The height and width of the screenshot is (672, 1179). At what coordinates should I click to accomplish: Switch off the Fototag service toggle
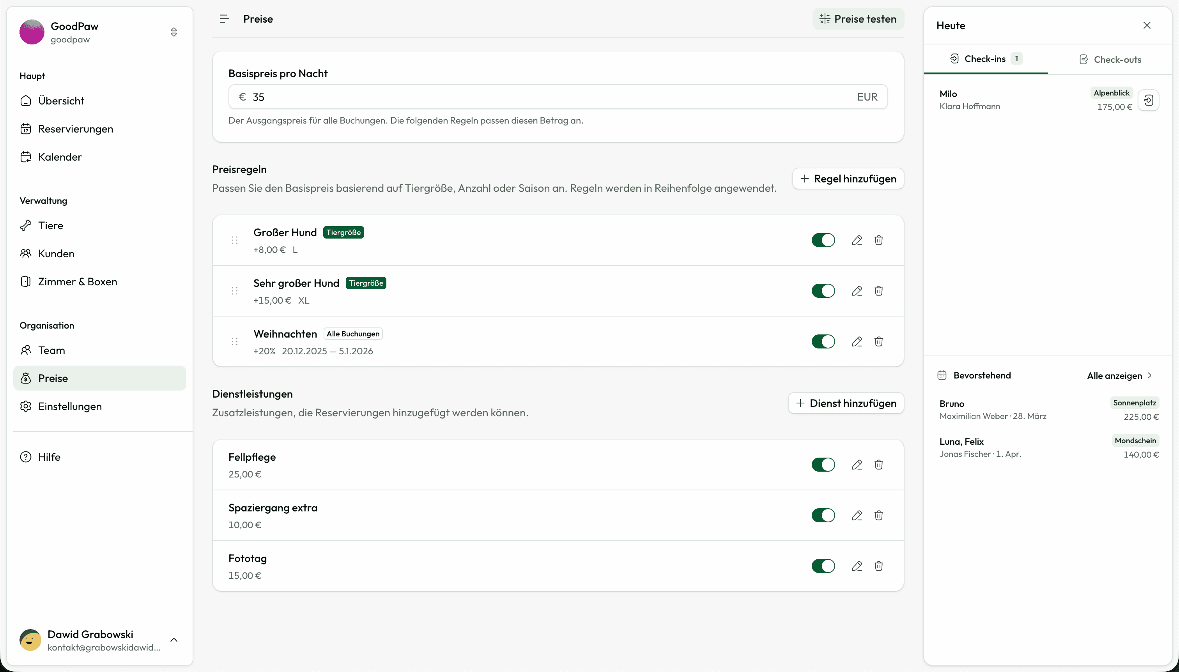click(x=823, y=566)
